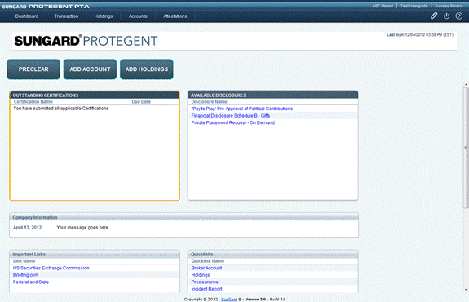Open the Briefing.com link
Image resolution: width=469 pixels, height=302 pixels.
(26, 275)
